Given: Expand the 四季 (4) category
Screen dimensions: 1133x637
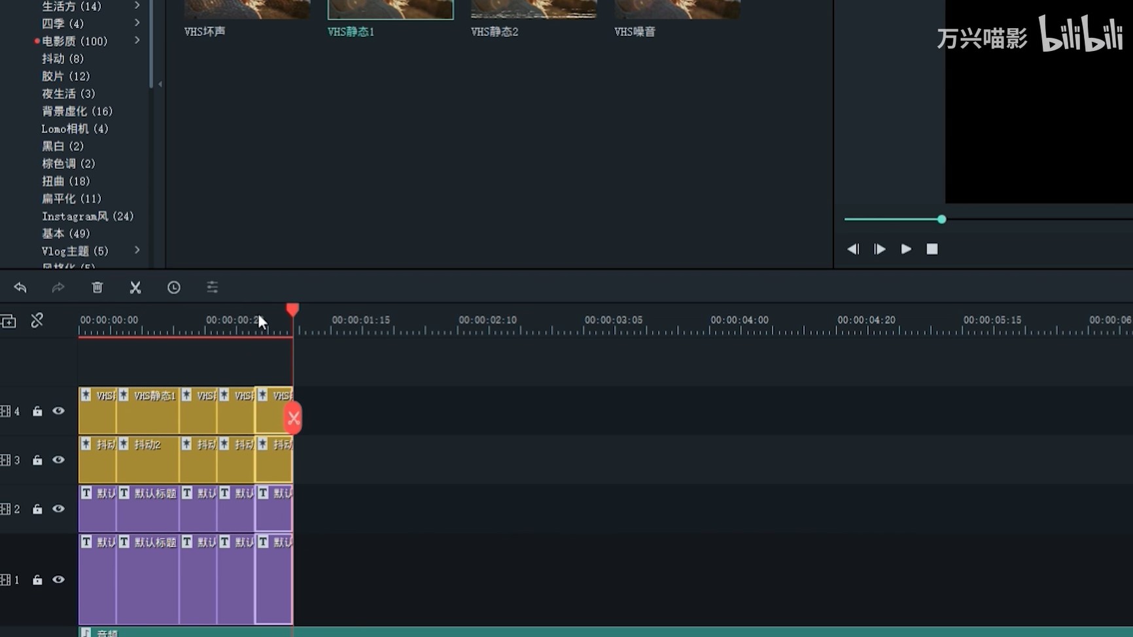Looking at the screenshot, I should [x=137, y=23].
